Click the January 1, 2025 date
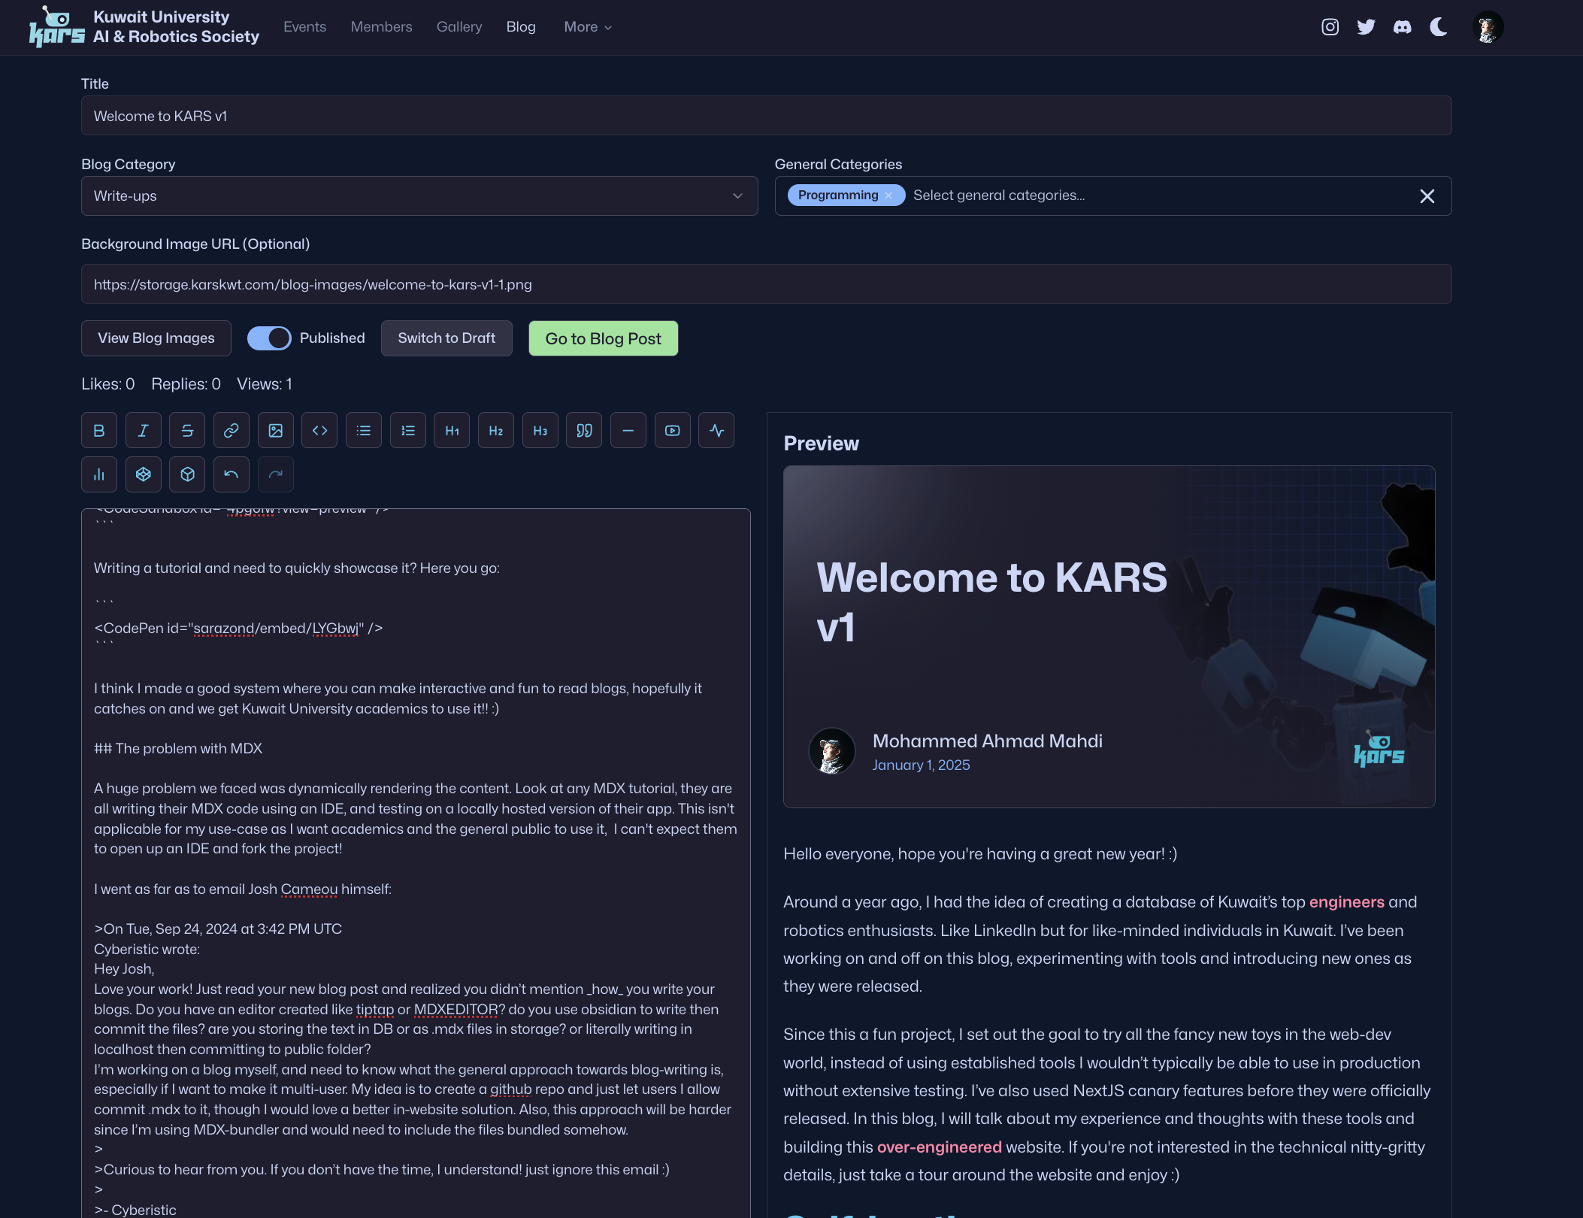1583x1218 pixels. 921,765
